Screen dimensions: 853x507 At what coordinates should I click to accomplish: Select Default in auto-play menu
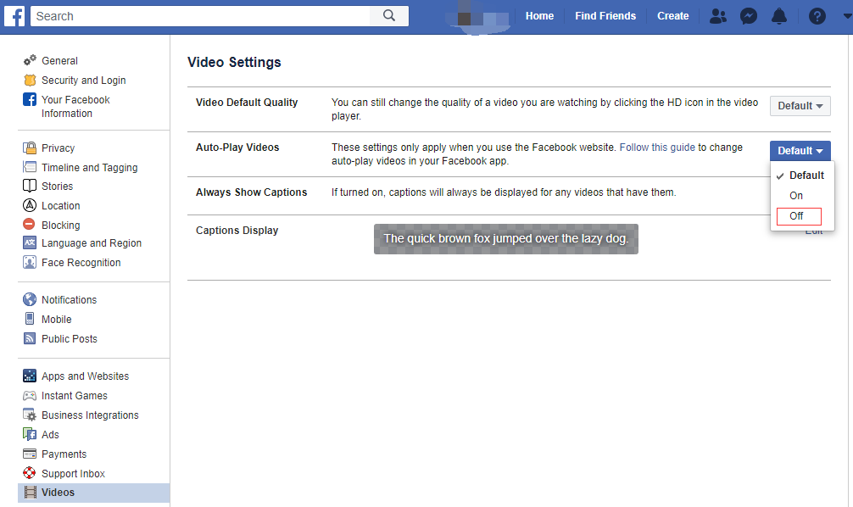pos(802,175)
